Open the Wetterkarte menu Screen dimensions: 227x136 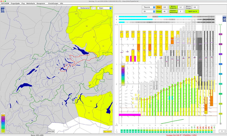(31, 3)
